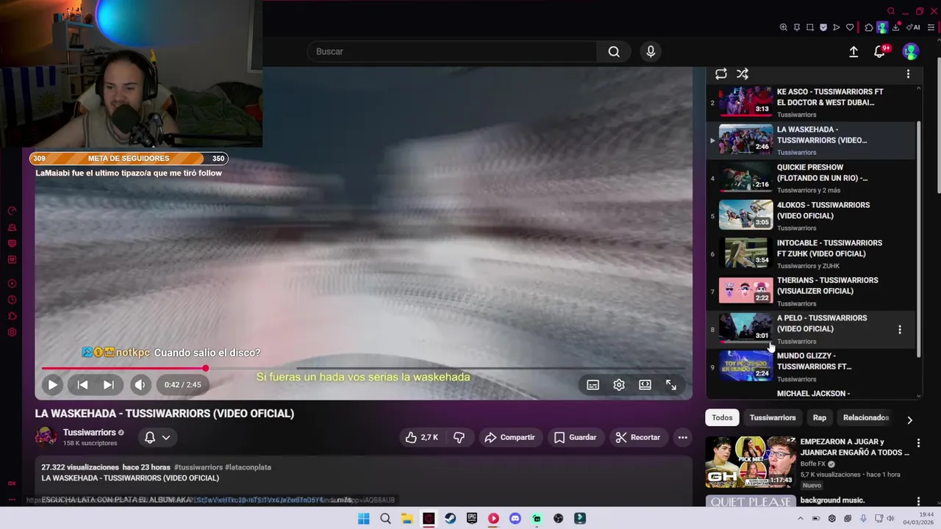
Task: Seek on the red video progress bar
Action: point(362,368)
